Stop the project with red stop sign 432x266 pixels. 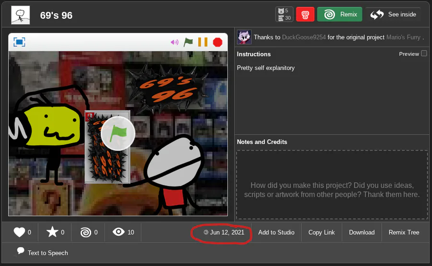click(217, 42)
